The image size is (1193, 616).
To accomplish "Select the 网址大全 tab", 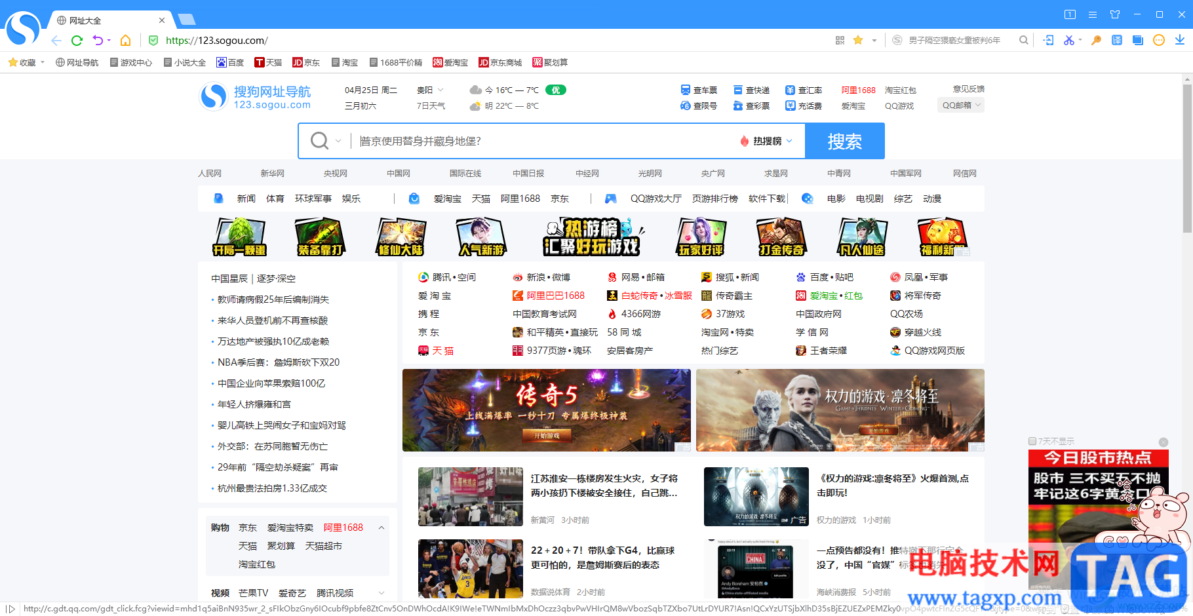I will [x=110, y=20].
